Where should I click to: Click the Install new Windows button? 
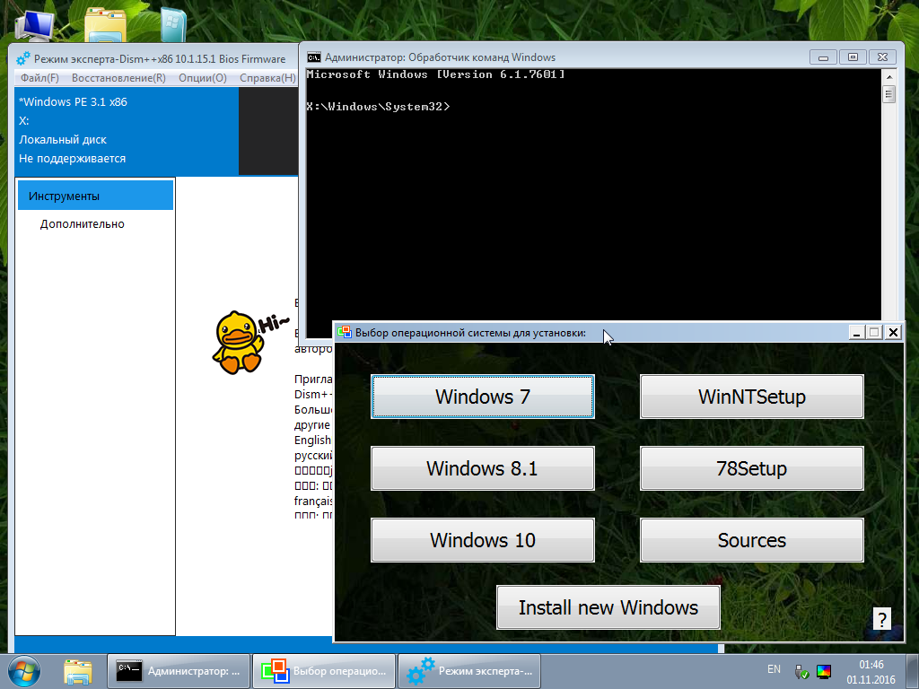(608, 606)
